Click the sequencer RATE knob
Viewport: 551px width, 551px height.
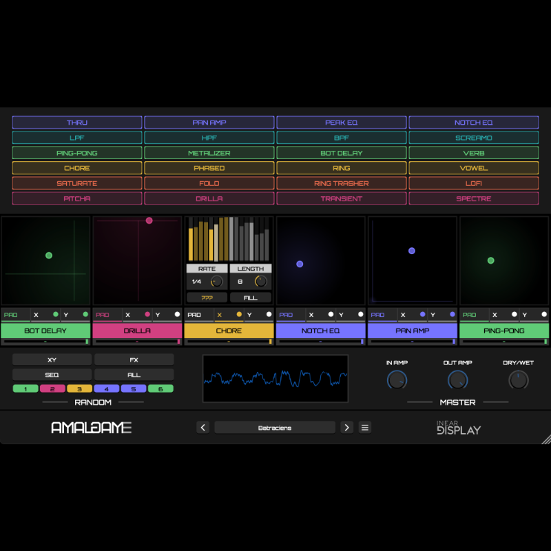point(216,282)
